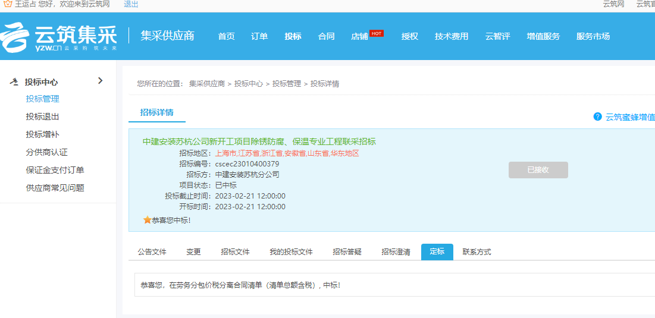Click the gold star congratulation icon
Image resolution: width=655 pixels, height=318 pixels.
pyautogui.click(x=147, y=220)
